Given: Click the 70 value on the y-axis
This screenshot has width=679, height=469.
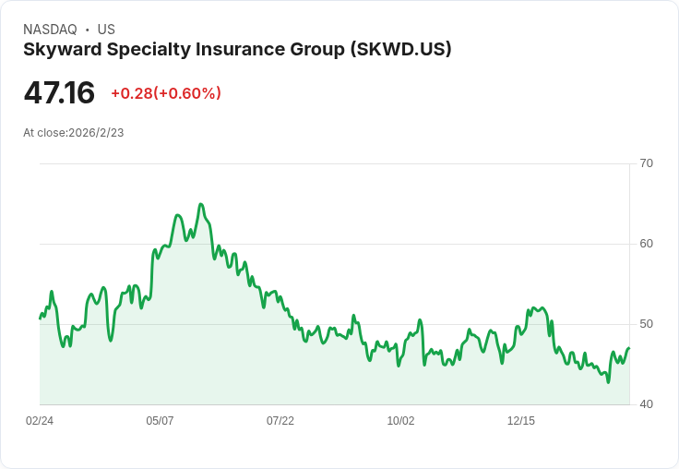Looking at the screenshot, I should tap(647, 163).
